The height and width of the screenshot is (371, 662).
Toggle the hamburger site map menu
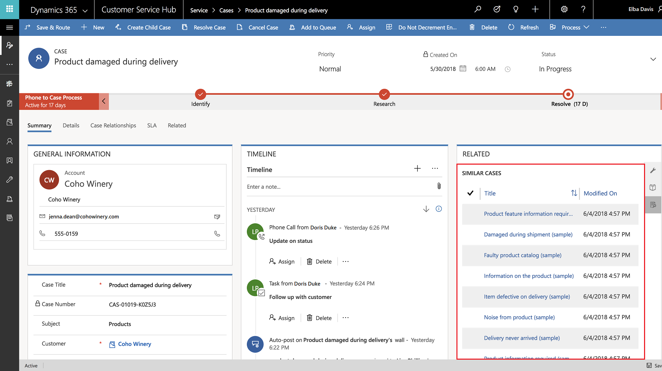click(9, 28)
